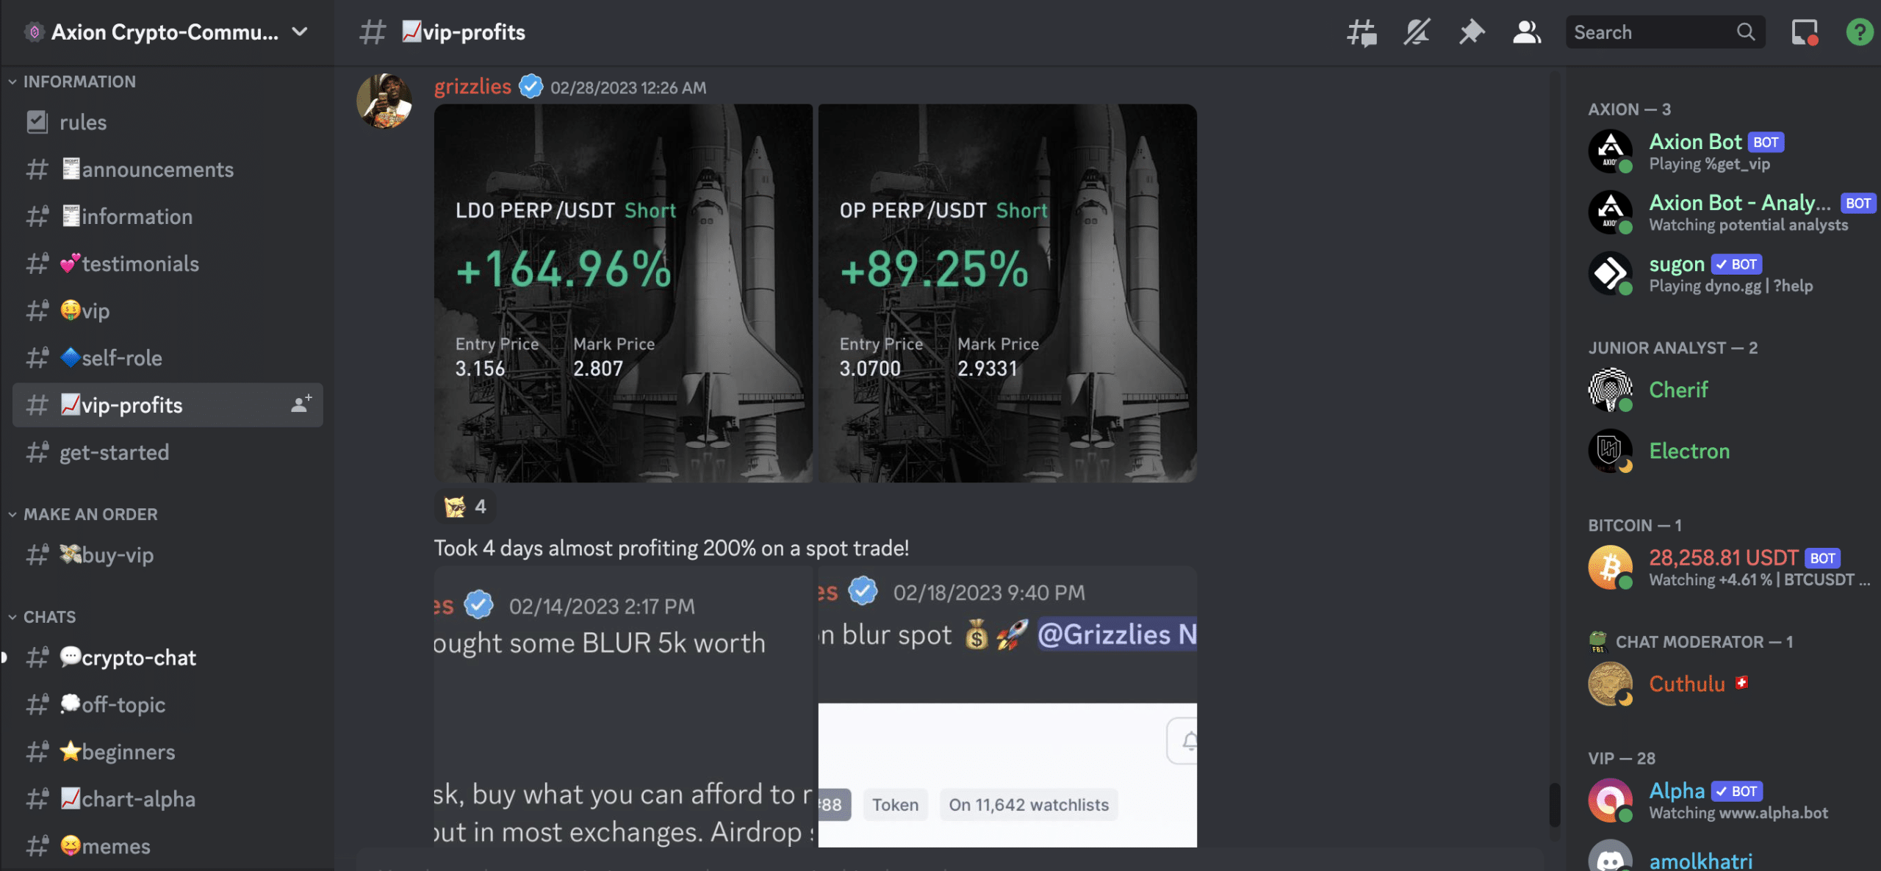Open the crypto-chat channel
Viewport: 1881px width, 871px height.
tap(127, 657)
